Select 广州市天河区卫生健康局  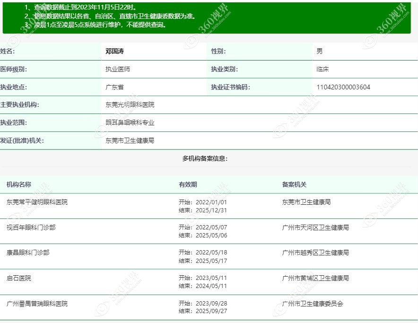tap(315, 227)
